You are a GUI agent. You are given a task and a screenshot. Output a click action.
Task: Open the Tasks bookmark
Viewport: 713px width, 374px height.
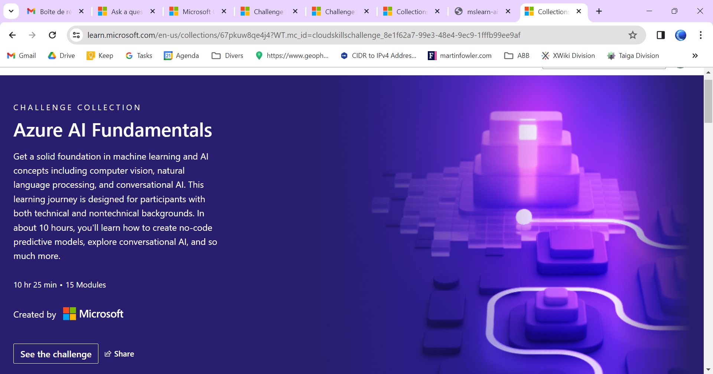point(139,56)
